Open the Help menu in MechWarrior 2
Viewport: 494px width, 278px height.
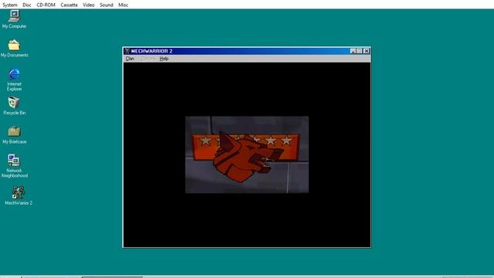[x=164, y=59]
